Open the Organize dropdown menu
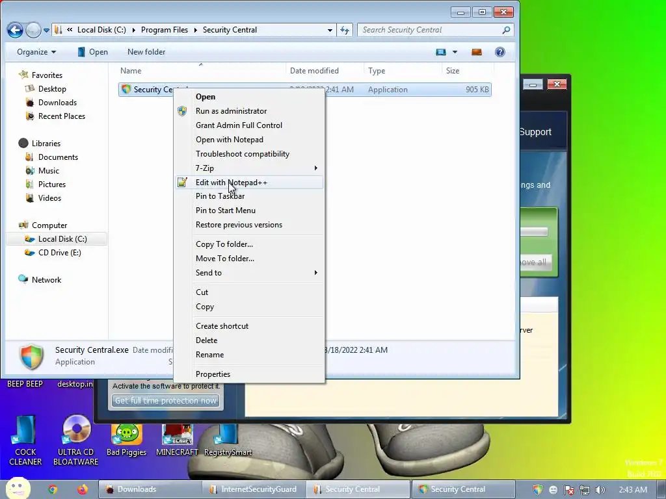Screen dimensions: 666x499 coord(36,52)
